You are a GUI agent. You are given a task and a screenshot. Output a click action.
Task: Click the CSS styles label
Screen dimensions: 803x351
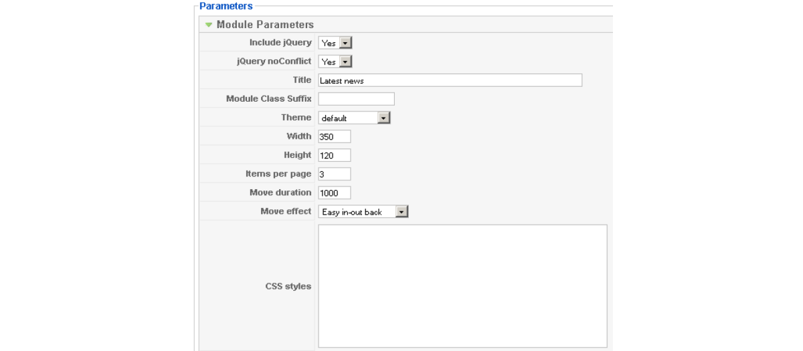click(x=288, y=286)
